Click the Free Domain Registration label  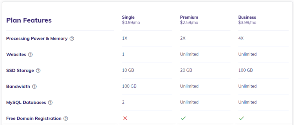(x=34, y=118)
